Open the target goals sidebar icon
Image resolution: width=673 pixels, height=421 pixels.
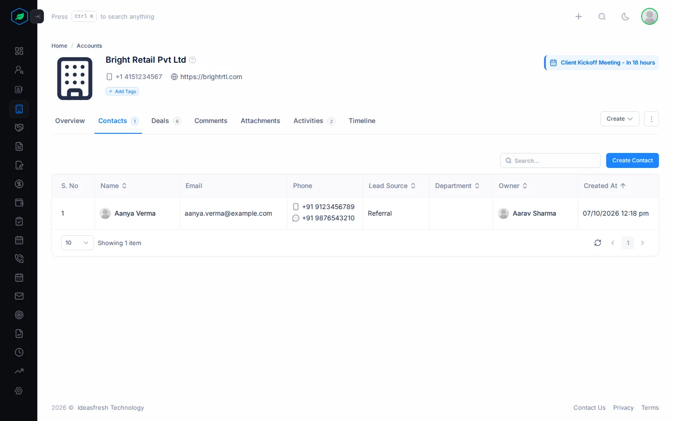point(19,315)
